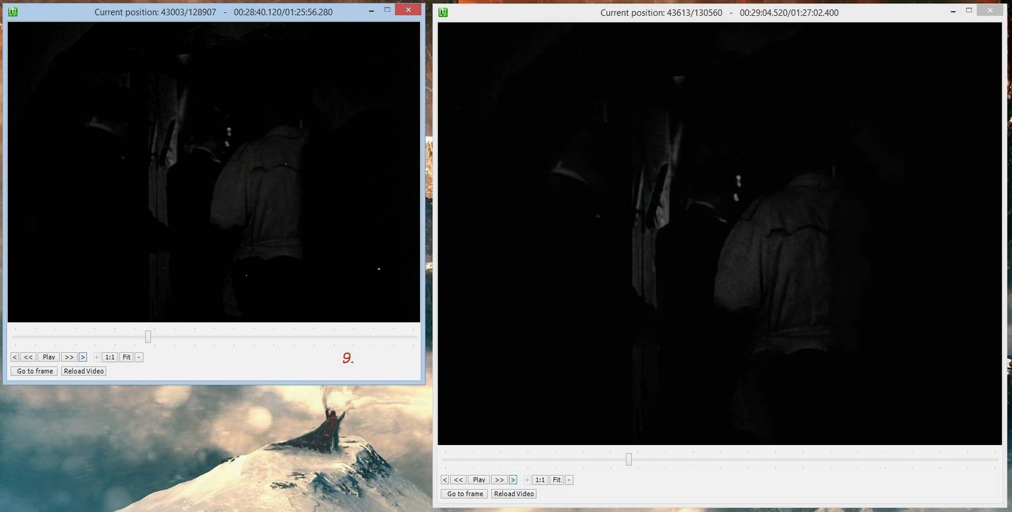The image size is (1012, 512).
Task: Step forward one frame in left window
Action: click(83, 357)
